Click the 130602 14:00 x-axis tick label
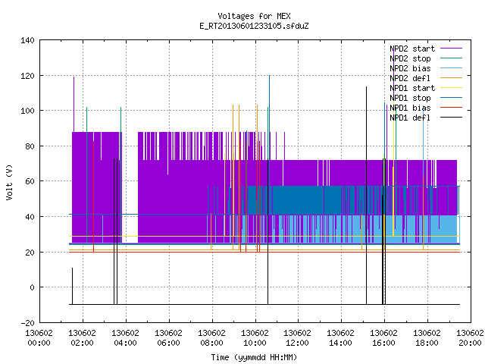Screen dimensions: 485x364 point(340,338)
